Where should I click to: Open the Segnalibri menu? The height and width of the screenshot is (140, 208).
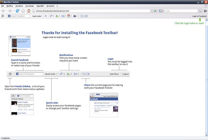click(x=40, y=6)
